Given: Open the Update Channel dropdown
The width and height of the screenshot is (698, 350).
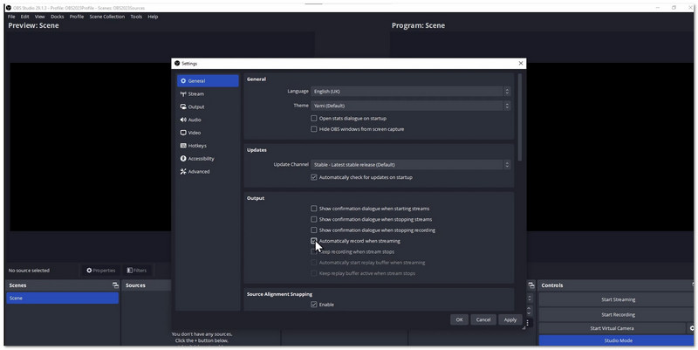Looking at the screenshot, I should [x=410, y=164].
